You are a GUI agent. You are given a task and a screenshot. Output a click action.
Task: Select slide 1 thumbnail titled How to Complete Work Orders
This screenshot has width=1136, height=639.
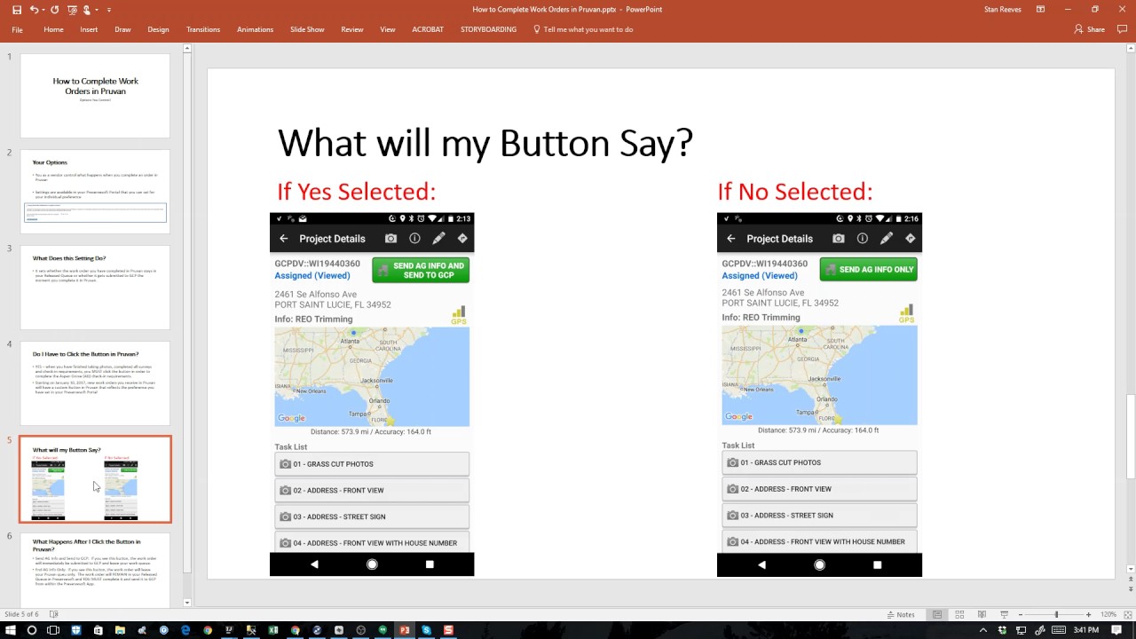(95, 95)
